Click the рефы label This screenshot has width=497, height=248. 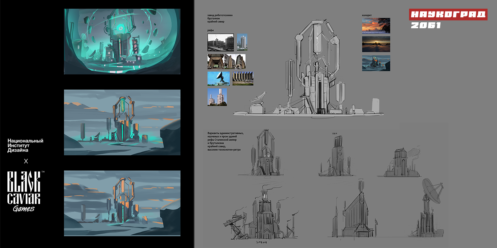click(x=211, y=30)
